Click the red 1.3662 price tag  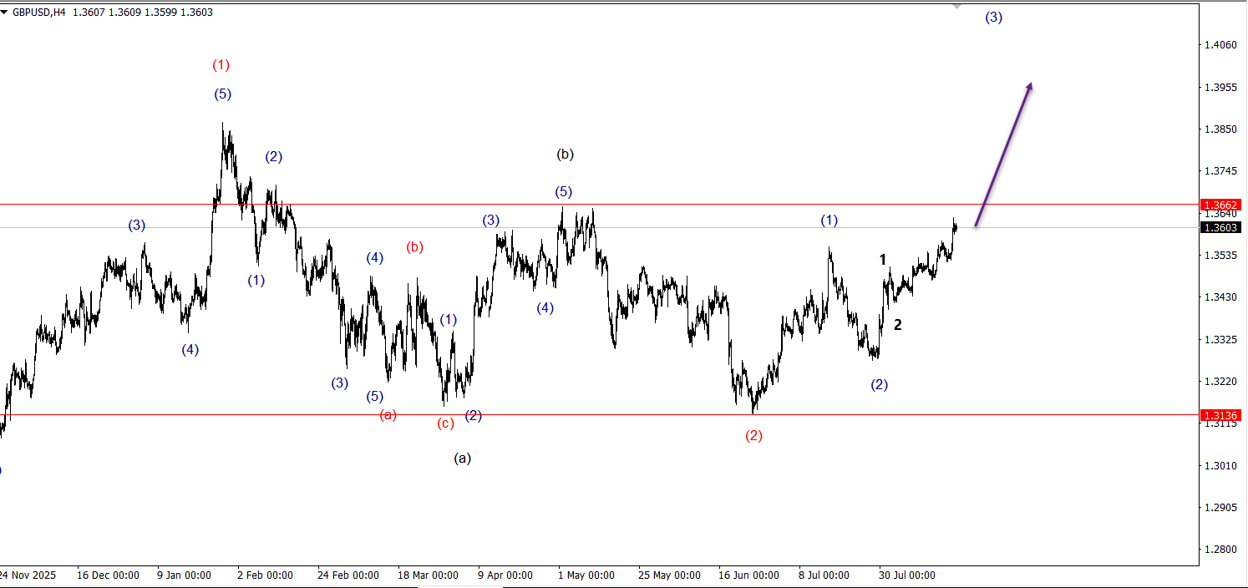point(1221,205)
